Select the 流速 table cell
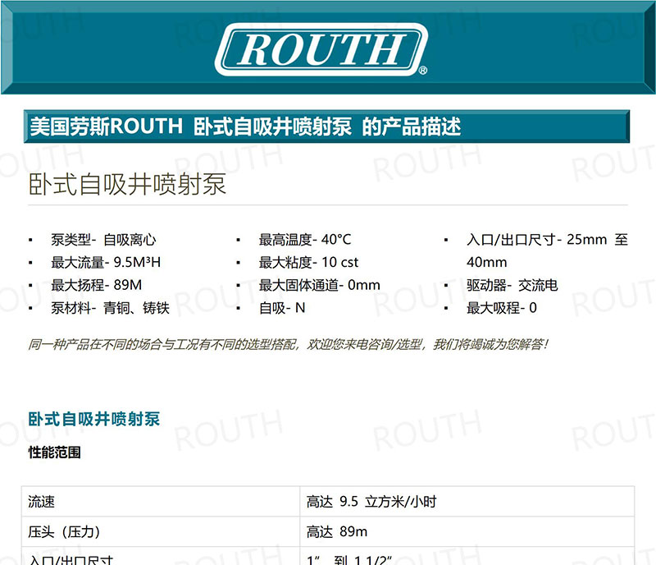 point(42,501)
